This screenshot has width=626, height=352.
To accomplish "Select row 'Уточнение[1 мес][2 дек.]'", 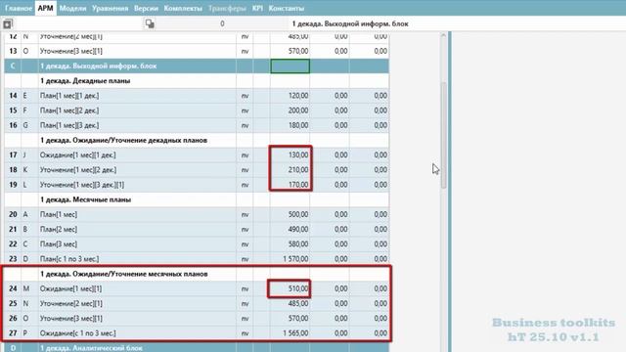I will (x=197, y=170).
